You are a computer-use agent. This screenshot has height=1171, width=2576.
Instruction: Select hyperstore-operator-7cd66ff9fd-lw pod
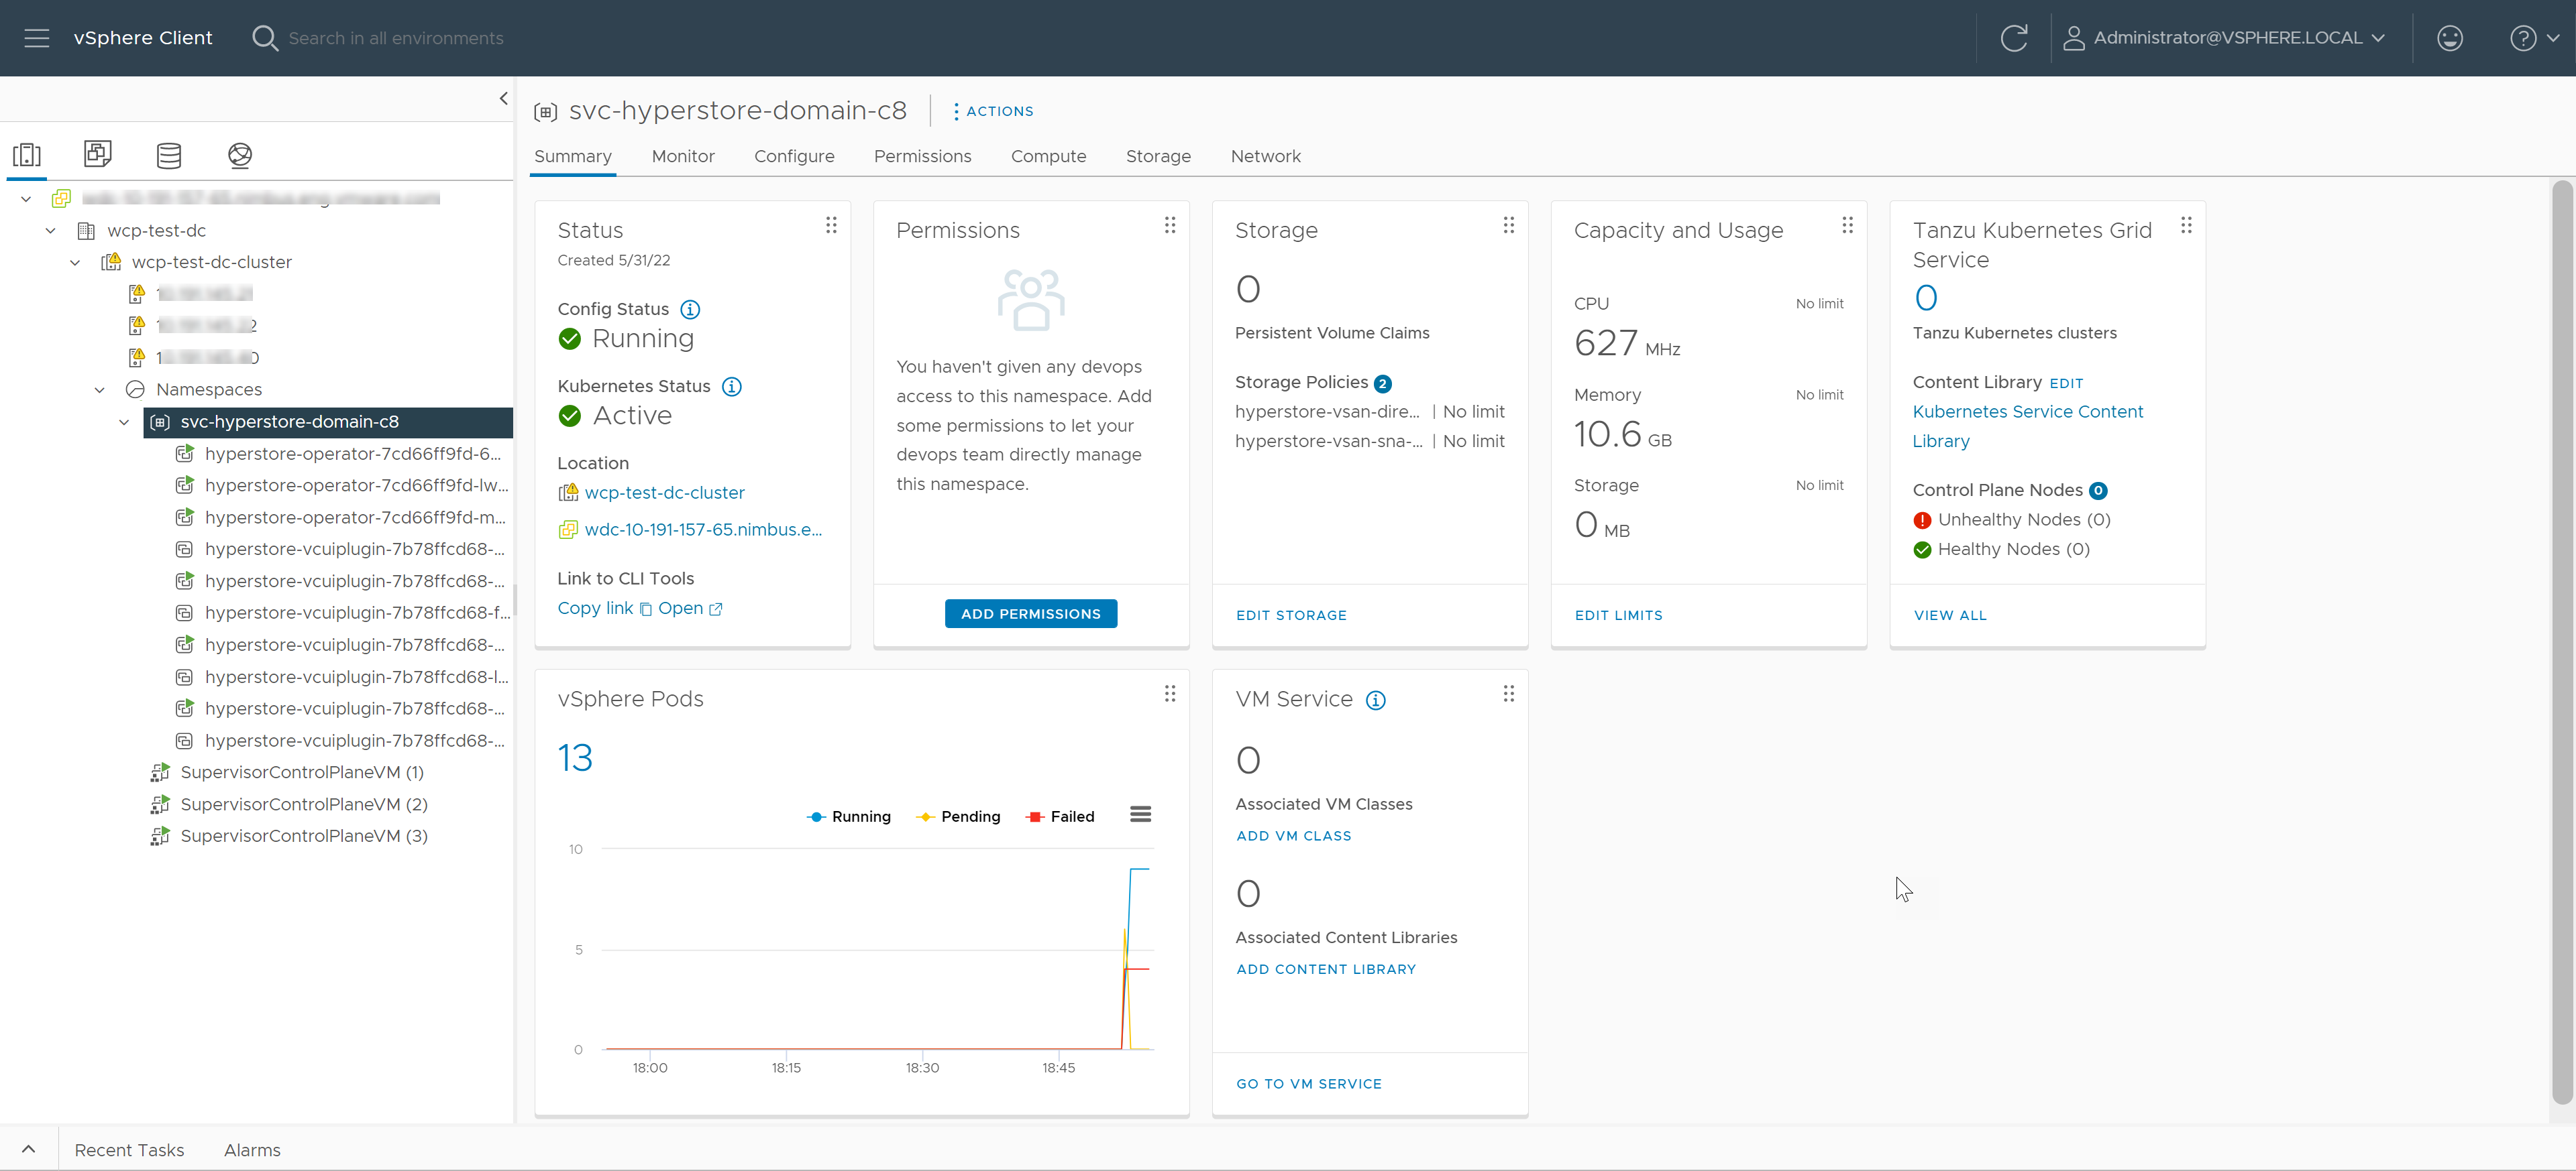(x=356, y=485)
